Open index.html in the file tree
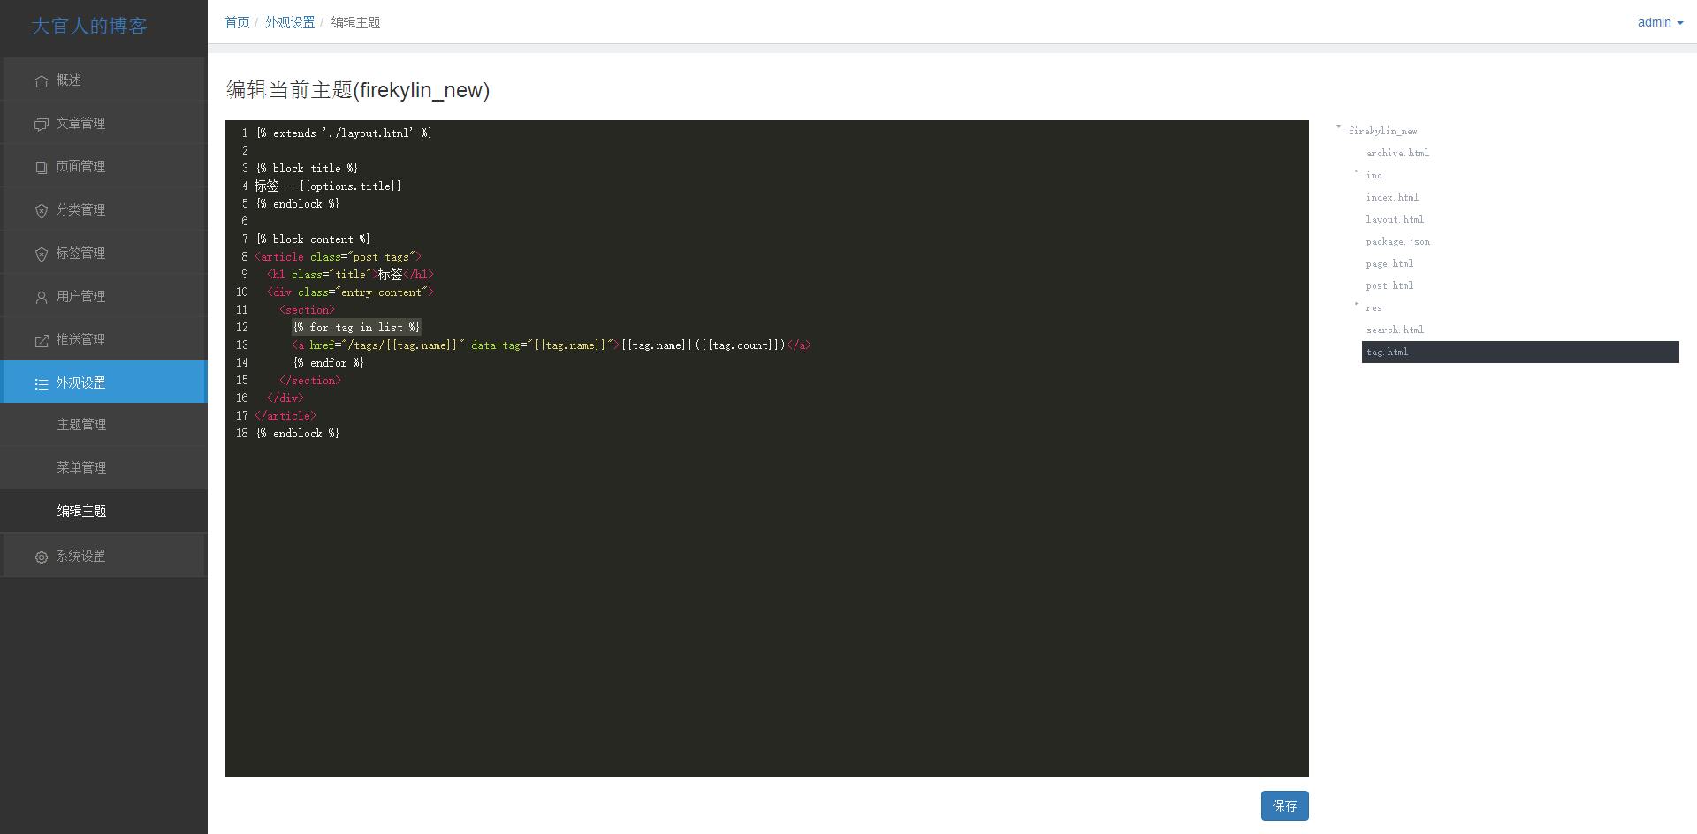This screenshot has width=1697, height=834. click(x=1392, y=197)
